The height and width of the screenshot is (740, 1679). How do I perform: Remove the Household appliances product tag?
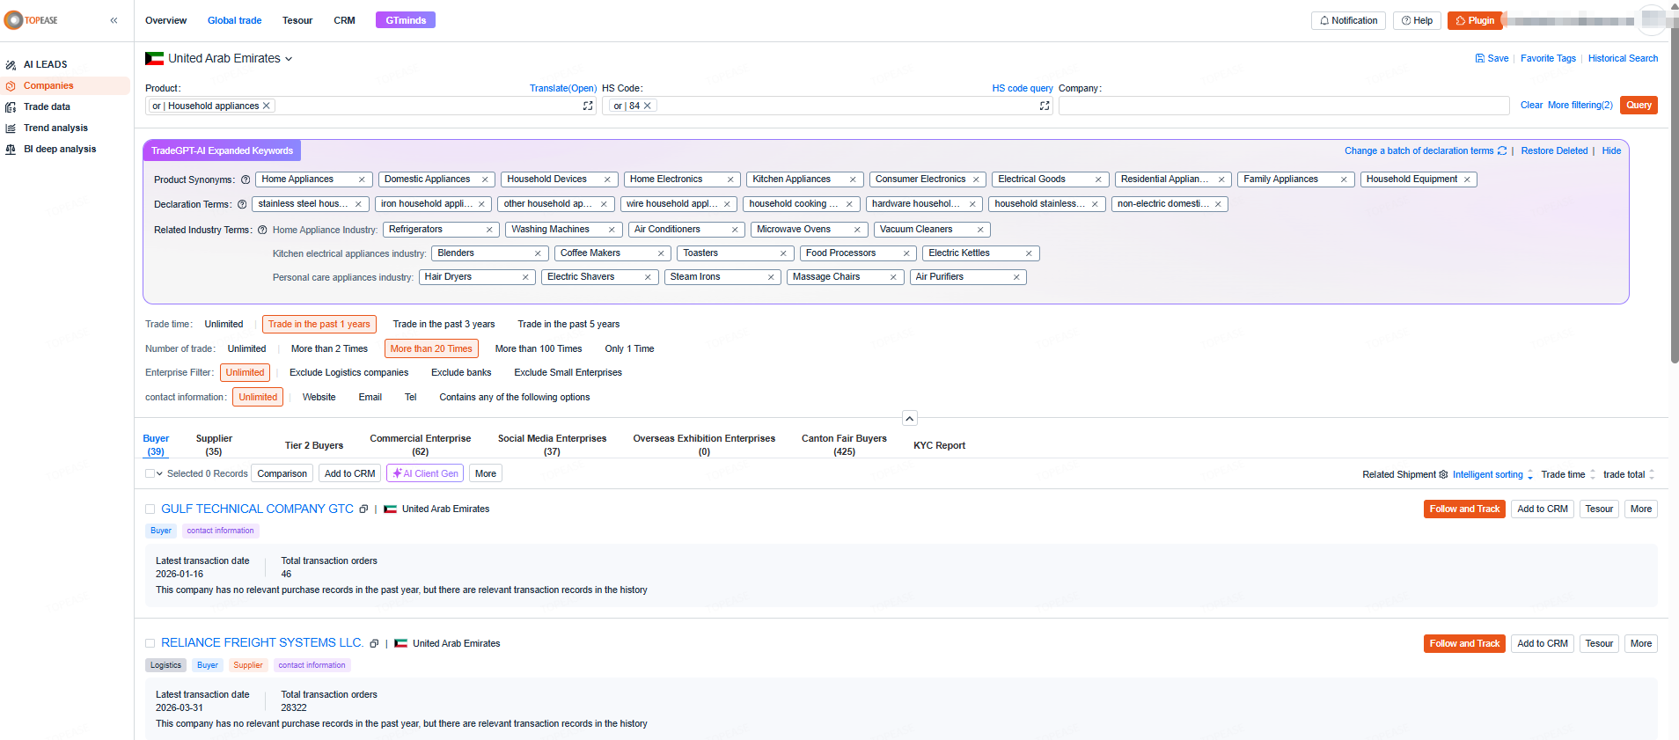pos(267,106)
